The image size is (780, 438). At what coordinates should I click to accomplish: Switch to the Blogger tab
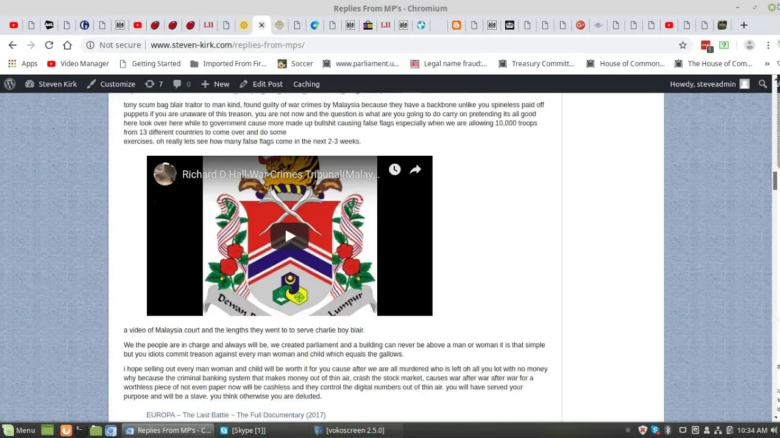[x=456, y=25]
